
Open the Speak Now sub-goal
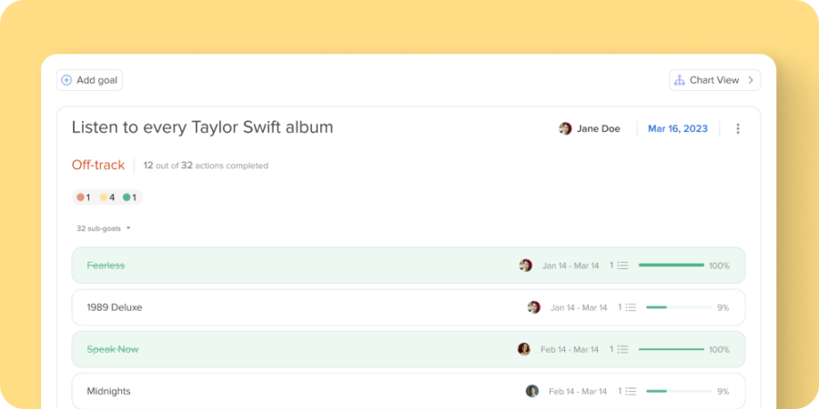click(x=113, y=349)
